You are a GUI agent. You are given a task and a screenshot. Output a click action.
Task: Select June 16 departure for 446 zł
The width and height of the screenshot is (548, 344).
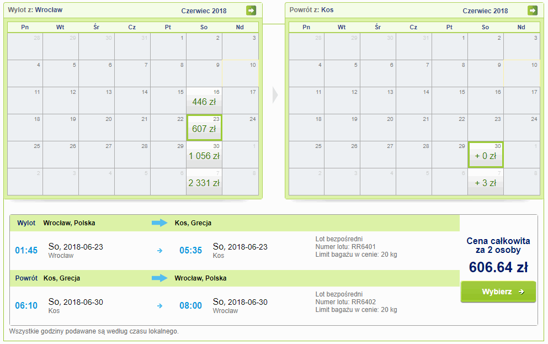click(x=204, y=100)
